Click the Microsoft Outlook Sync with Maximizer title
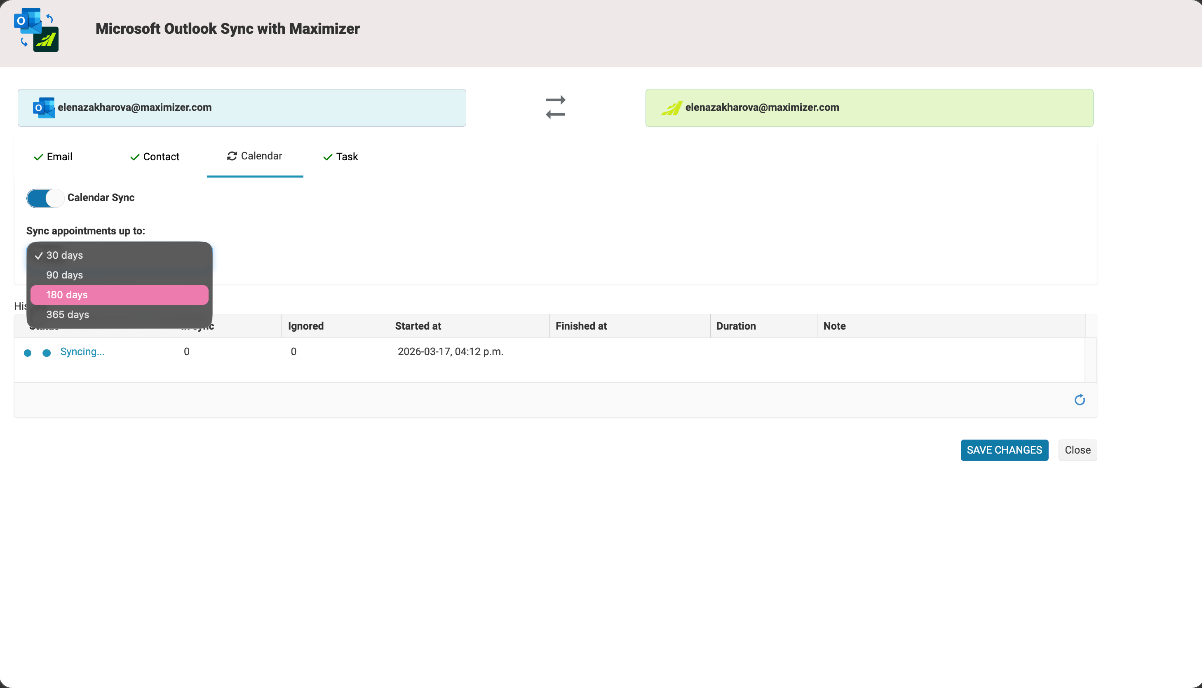1202x688 pixels. pyautogui.click(x=228, y=29)
